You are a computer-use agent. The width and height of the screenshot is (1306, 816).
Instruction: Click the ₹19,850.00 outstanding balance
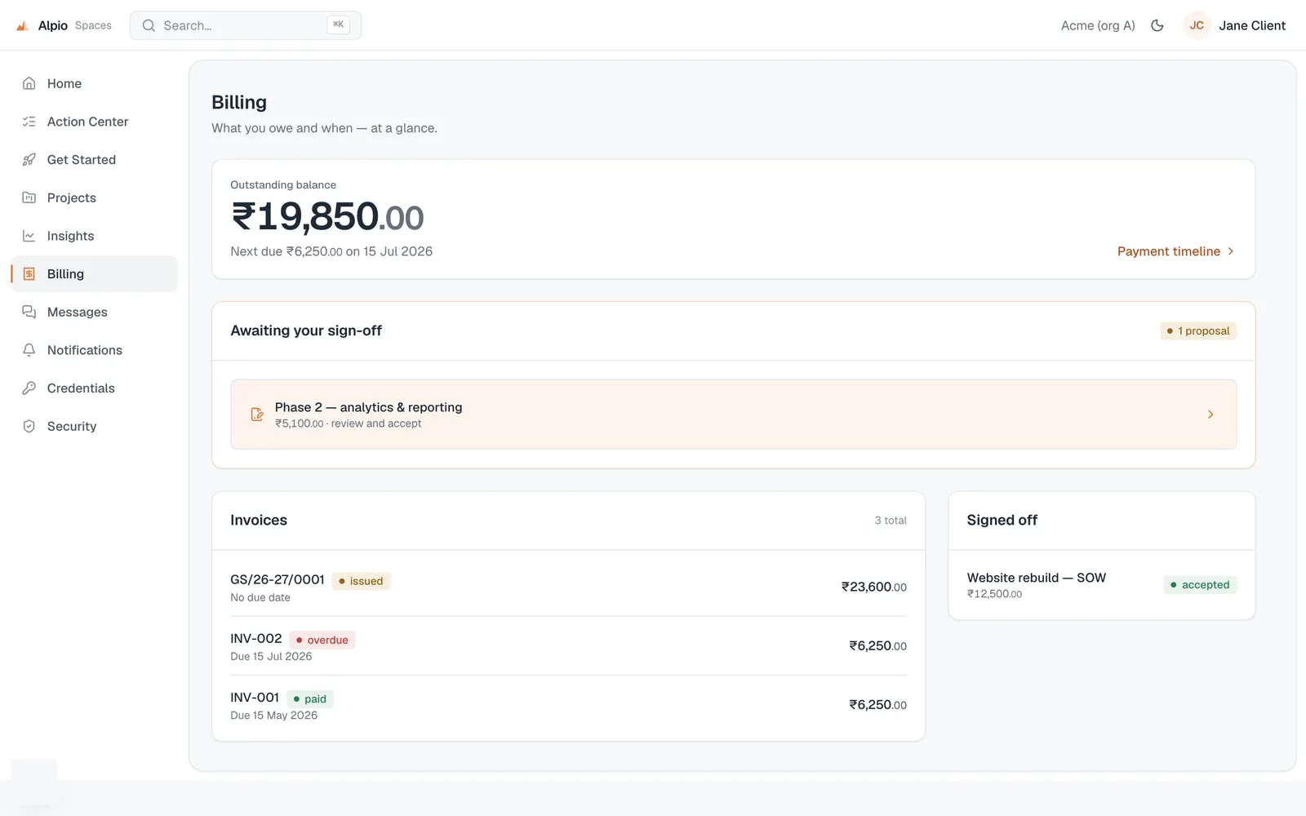pos(327,217)
